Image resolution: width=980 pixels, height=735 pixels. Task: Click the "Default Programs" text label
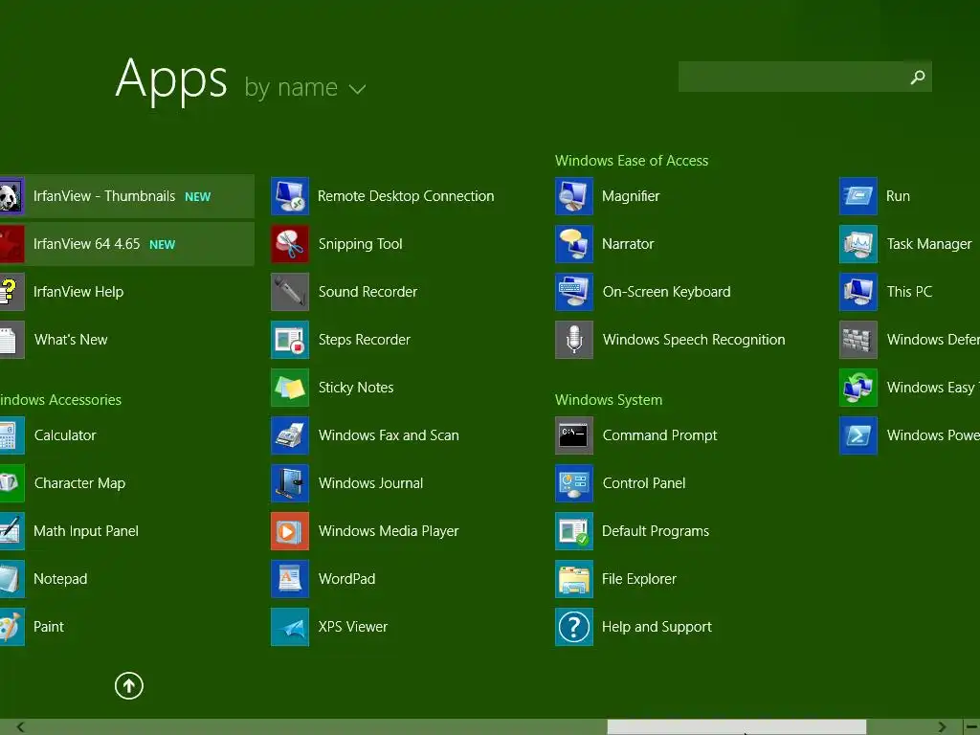(x=655, y=531)
